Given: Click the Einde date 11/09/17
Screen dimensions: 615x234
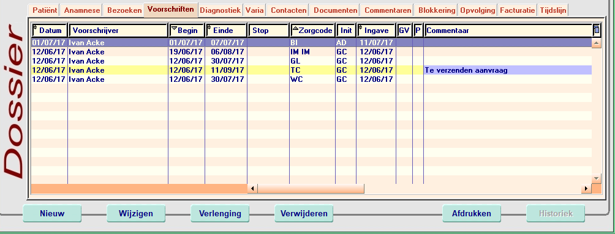Looking at the screenshot, I should coord(227,70).
